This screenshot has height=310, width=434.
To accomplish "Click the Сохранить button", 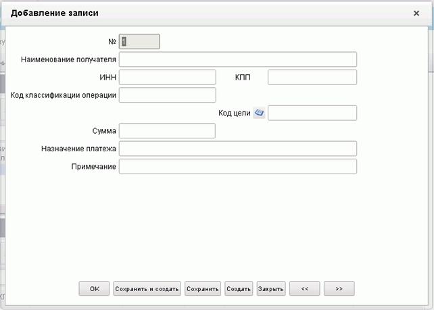I will [x=203, y=288].
